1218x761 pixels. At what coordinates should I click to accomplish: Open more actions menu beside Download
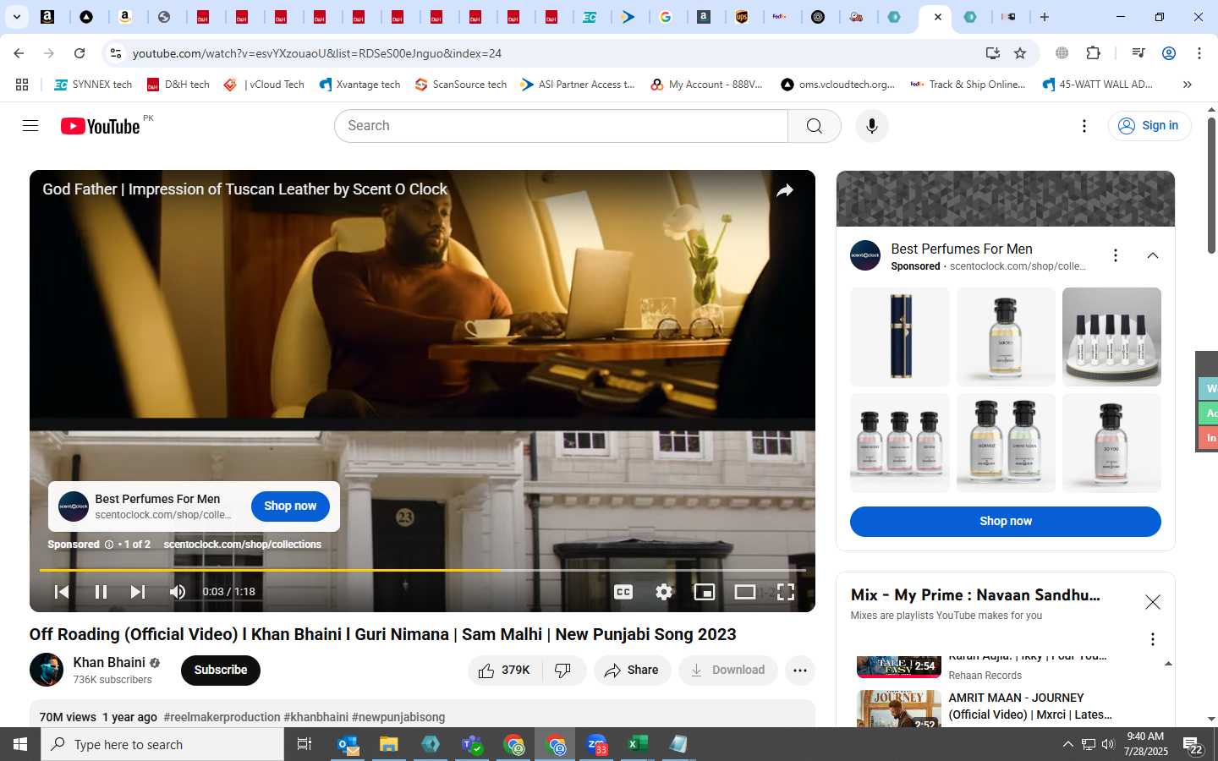[x=800, y=671]
